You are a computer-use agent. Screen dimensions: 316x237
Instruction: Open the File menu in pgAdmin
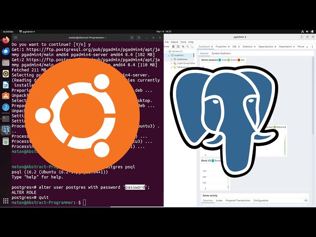[167, 42]
